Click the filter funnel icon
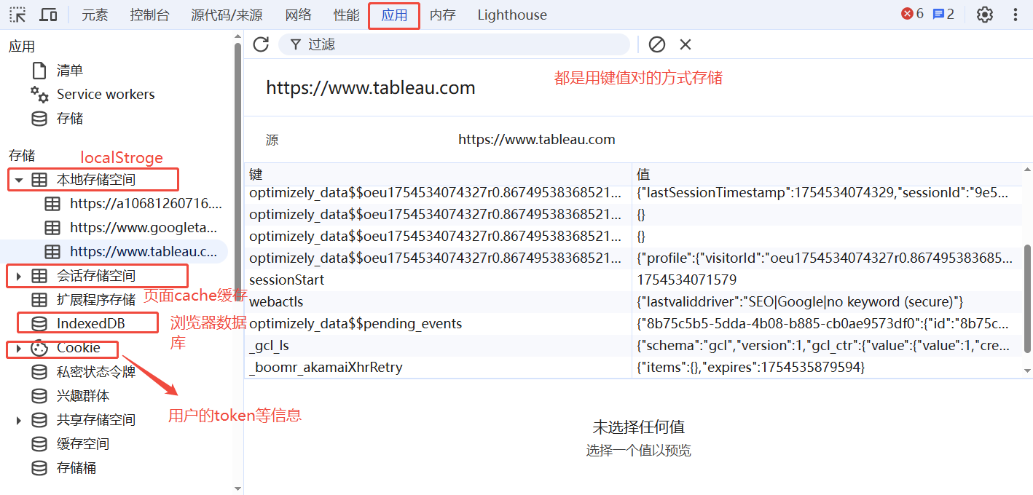1033x495 pixels. pos(295,44)
